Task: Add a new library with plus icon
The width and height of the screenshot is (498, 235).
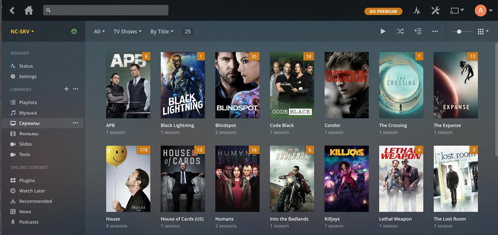Action: 66,89
